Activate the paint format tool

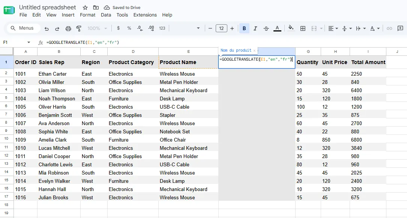click(x=79, y=28)
